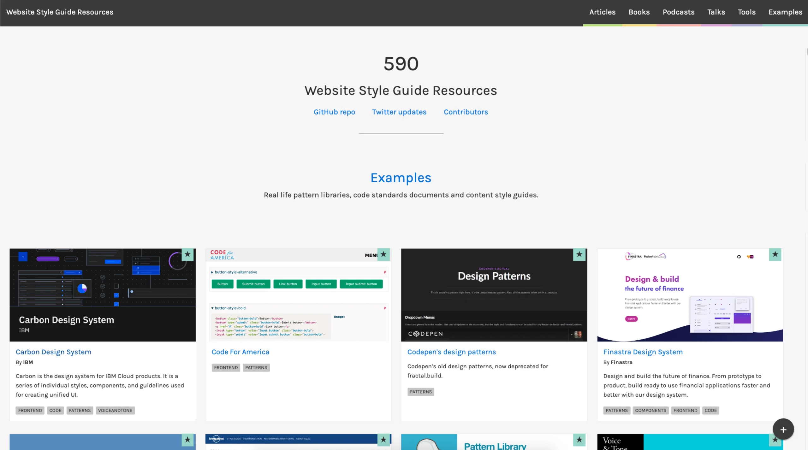808x450 pixels.
Task: Click the star on blue thumbnail card
Action: [187, 440]
